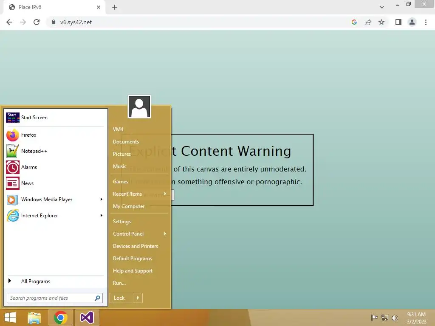435x326 pixels.
Task: Open Default Programs
Action: click(133, 259)
